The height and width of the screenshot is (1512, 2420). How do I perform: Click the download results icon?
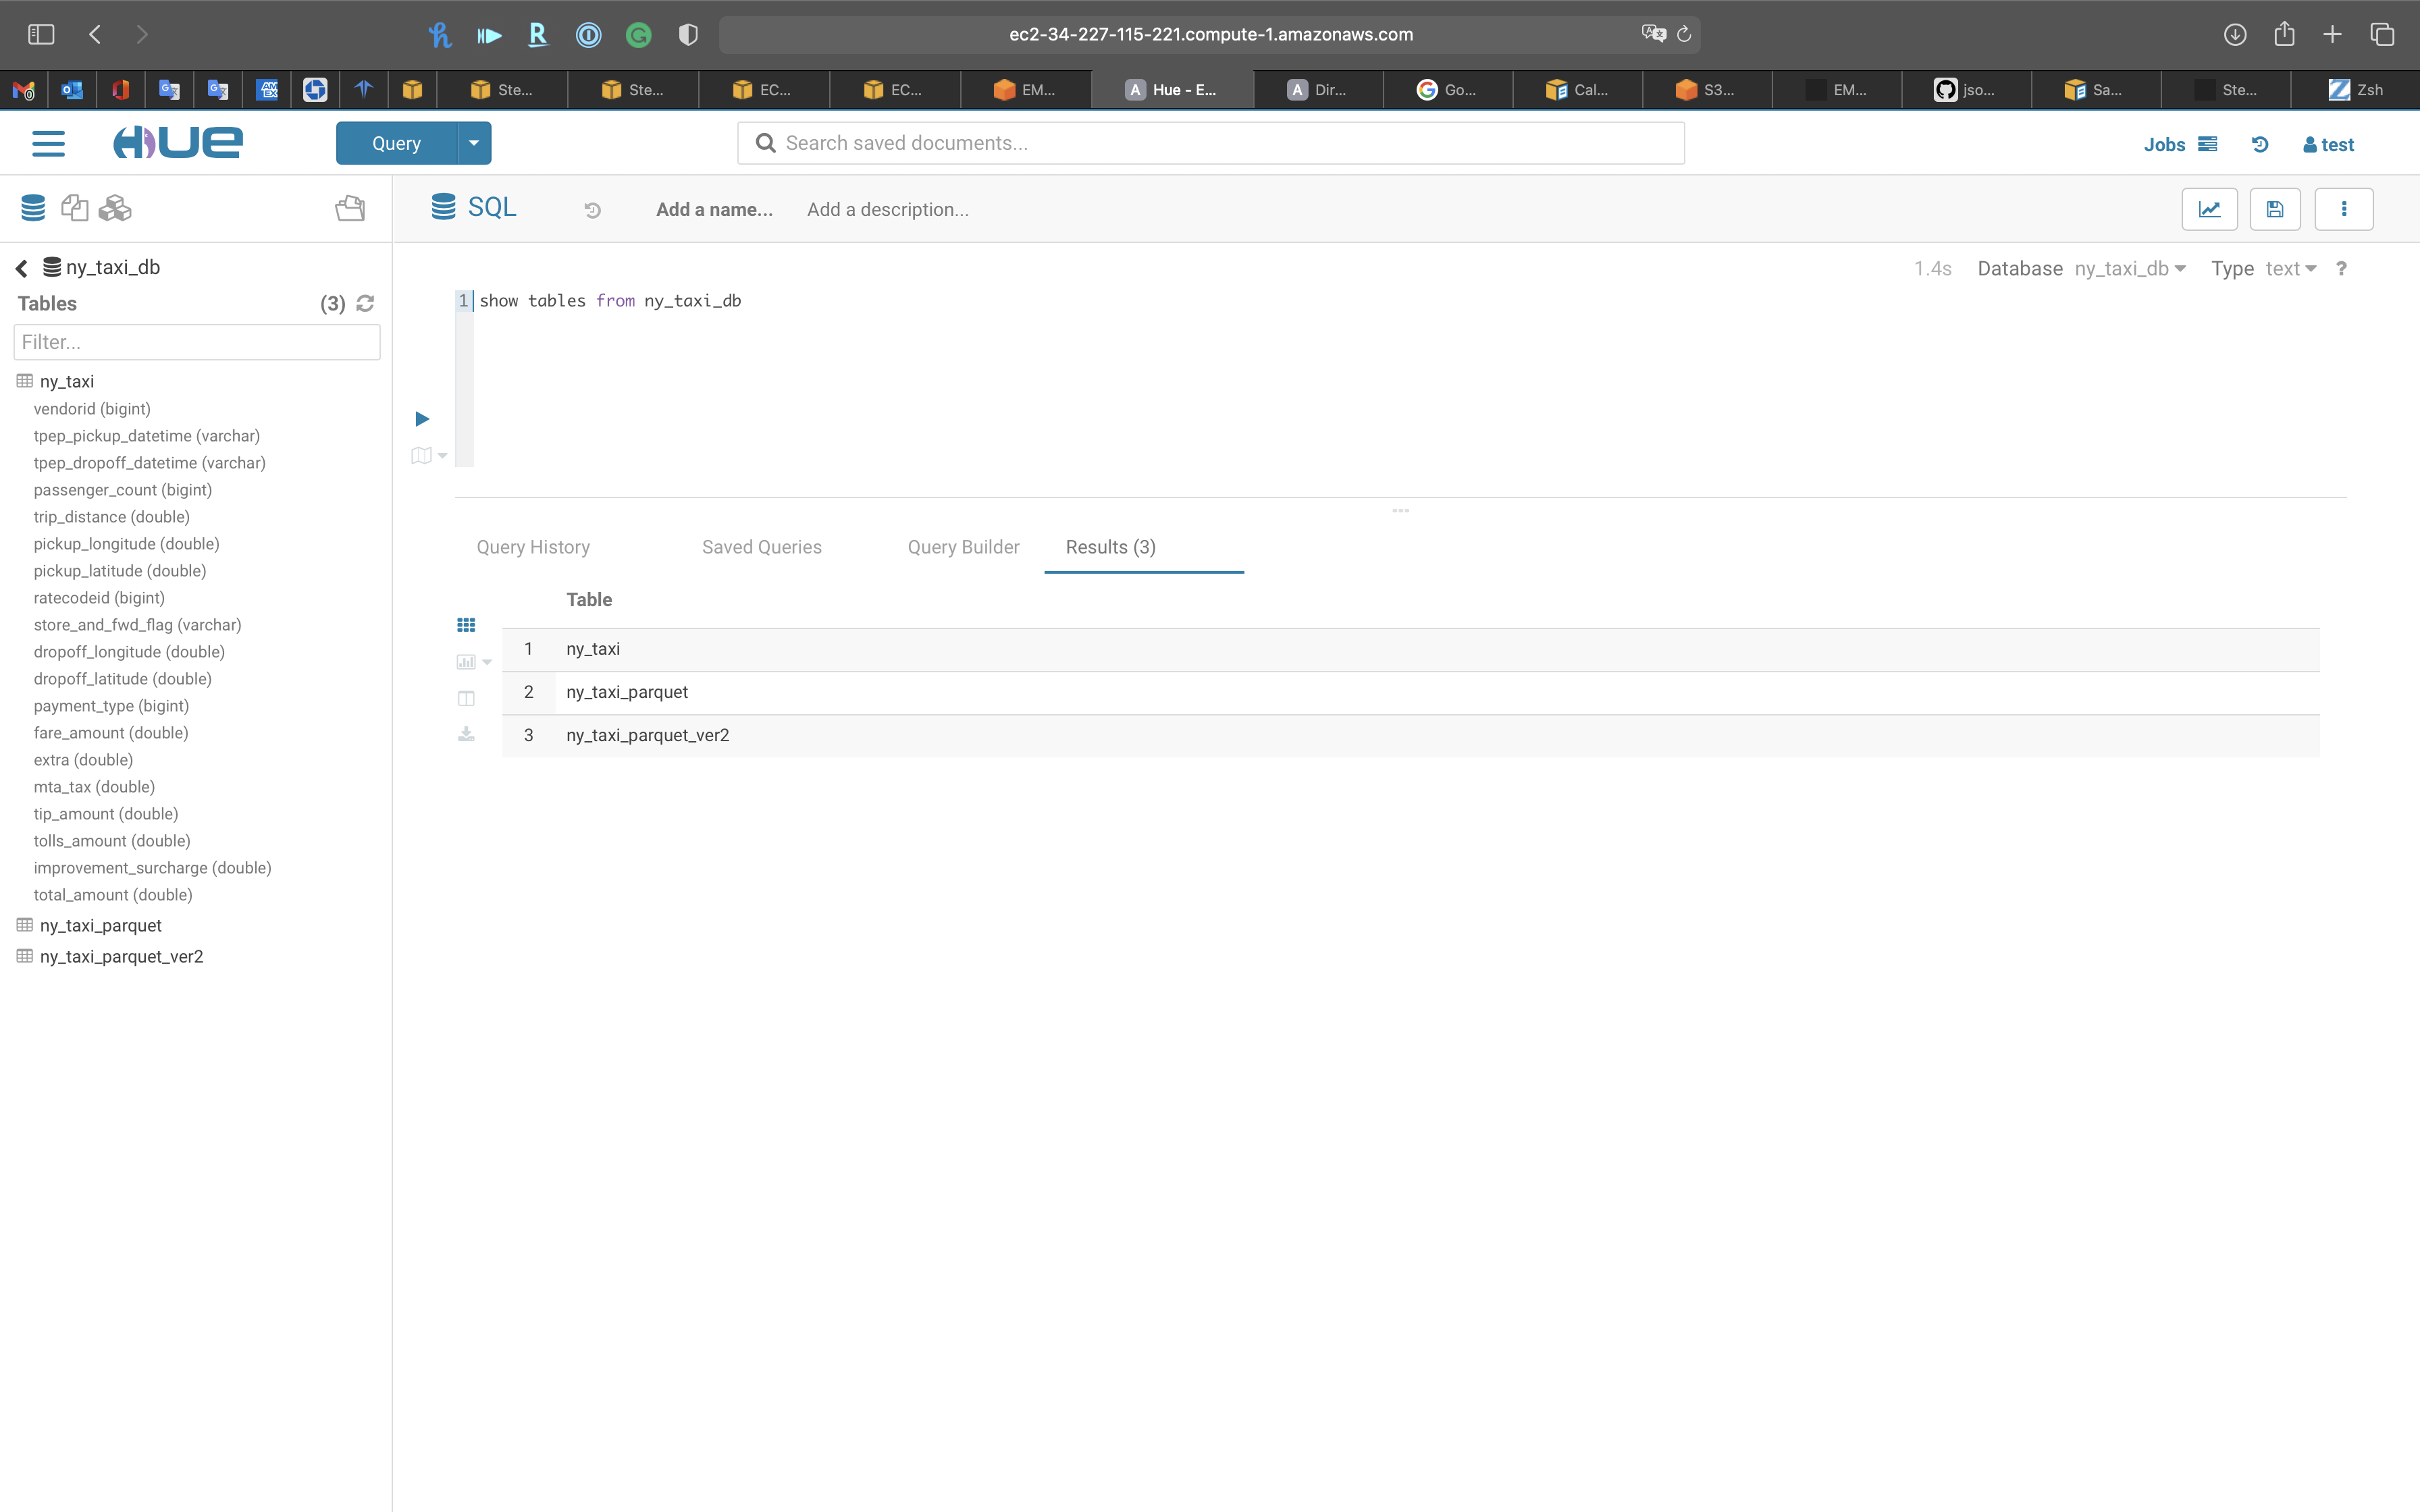(x=466, y=735)
